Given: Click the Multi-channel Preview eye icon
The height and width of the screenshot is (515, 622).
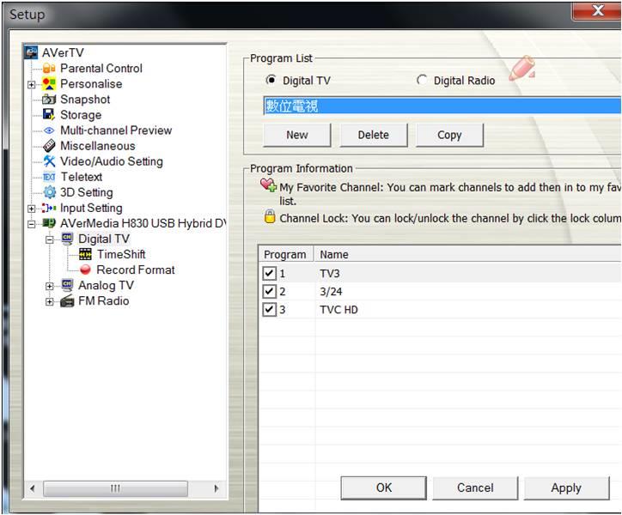Looking at the screenshot, I should [x=49, y=130].
